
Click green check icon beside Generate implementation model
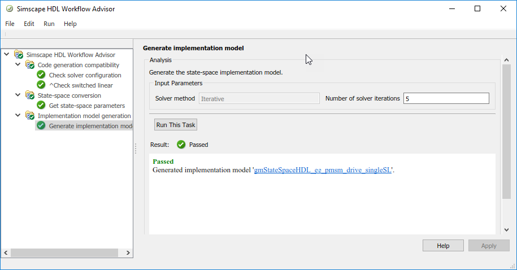pyautogui.click(x=41, y=126)
